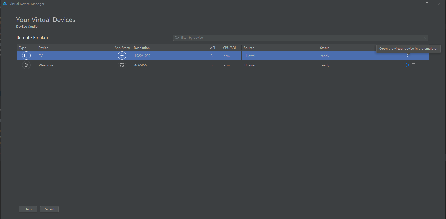
Task: Sort by the Device column header
Action: pyautogui.click(x=74, y=48)
